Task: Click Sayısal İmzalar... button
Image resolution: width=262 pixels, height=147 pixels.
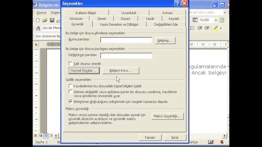Action: [84, 71]
